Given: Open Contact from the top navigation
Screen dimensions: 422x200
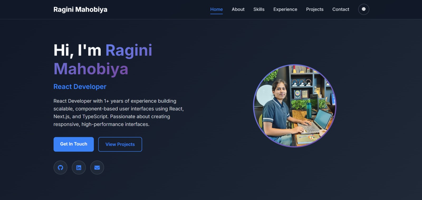Looking at the screenshot, I should tap(341, 9).
